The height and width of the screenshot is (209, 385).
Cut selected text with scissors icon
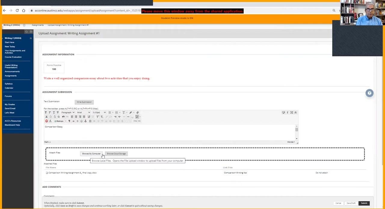[46, 117]
